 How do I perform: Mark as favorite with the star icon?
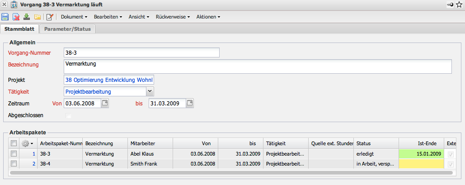click(x=459, y=5)
